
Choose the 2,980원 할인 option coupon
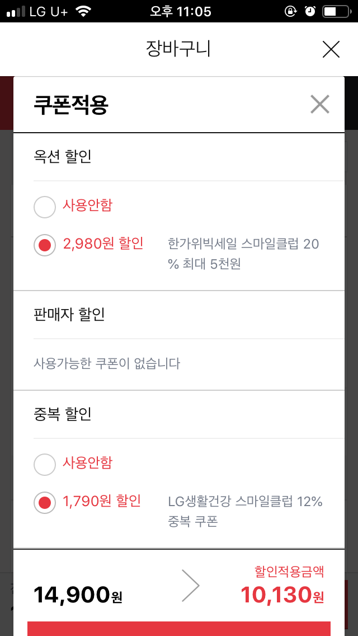45,245
